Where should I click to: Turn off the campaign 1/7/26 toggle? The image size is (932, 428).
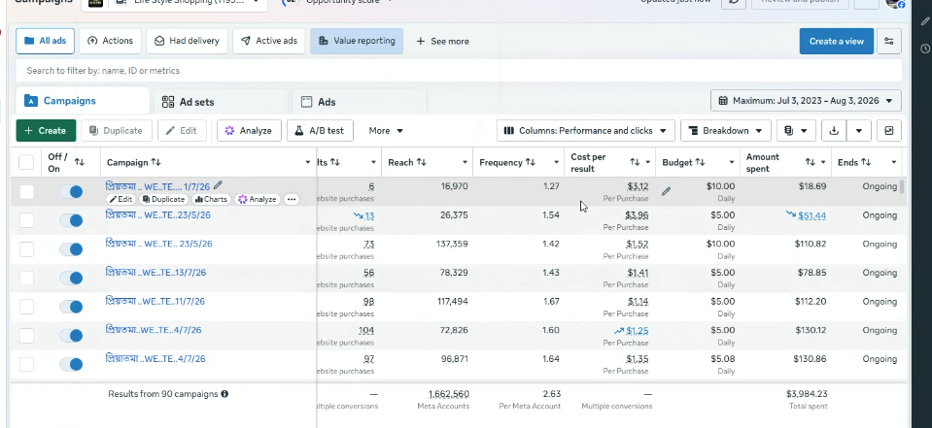click(71, 192)
